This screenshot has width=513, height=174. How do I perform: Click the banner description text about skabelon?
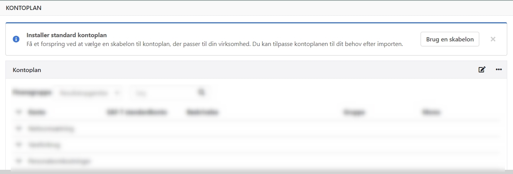coord(215,44)
